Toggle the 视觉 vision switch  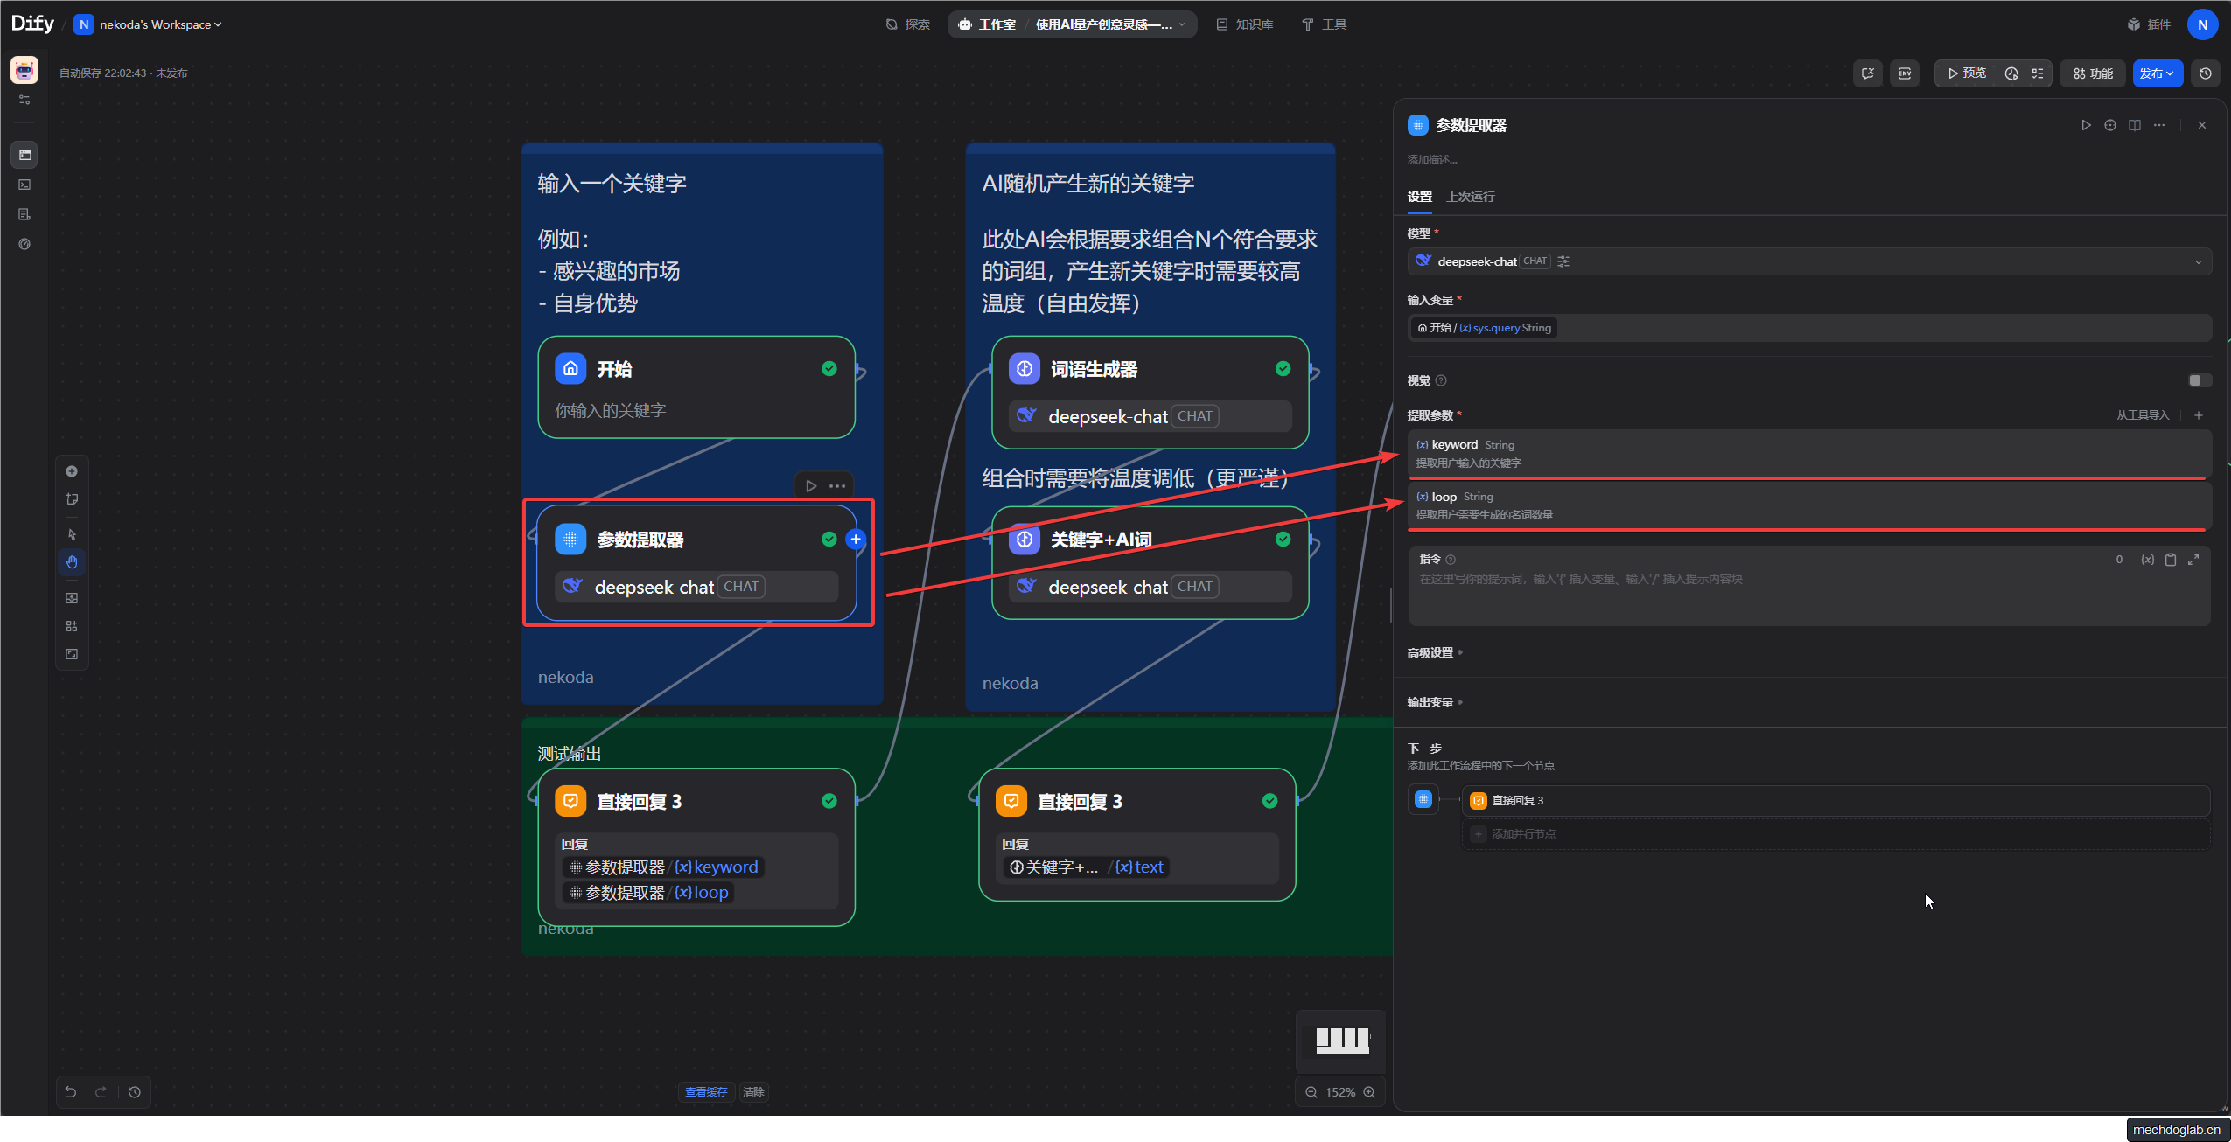click(x=2199, y=380)
